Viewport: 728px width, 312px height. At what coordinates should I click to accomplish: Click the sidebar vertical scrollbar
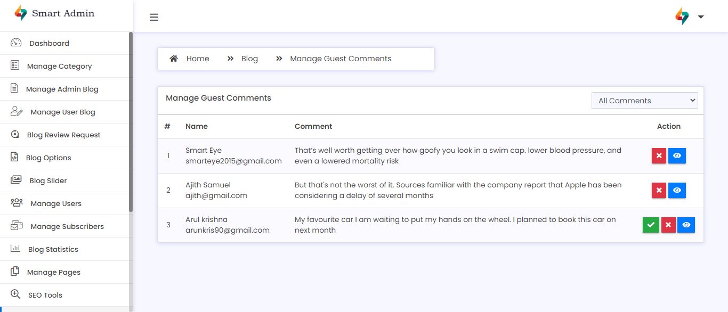pyautogui.click(x=131, y=122)
